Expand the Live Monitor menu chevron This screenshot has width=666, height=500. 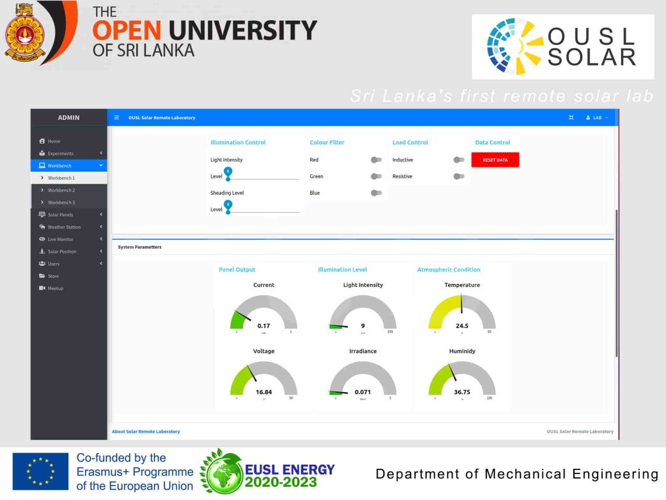101,239
